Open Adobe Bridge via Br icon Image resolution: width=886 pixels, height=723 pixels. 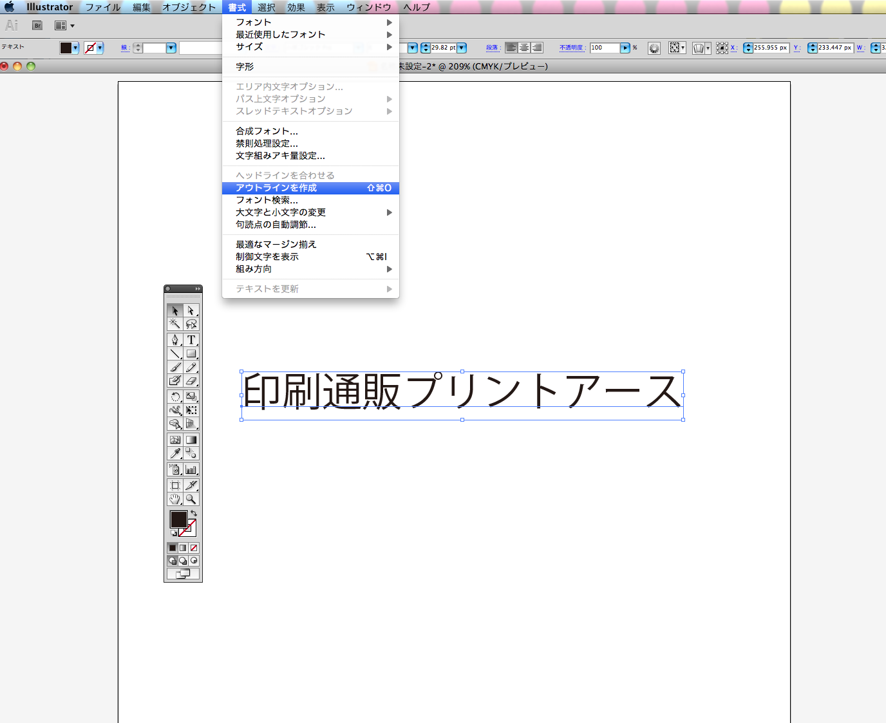tap(37, 26)
